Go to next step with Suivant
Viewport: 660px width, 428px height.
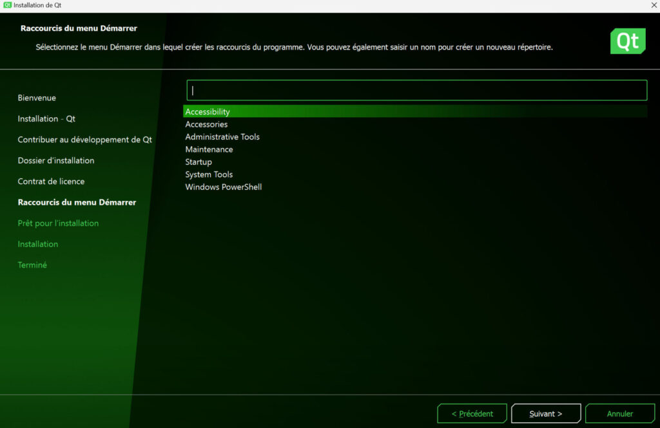[546, 414]
